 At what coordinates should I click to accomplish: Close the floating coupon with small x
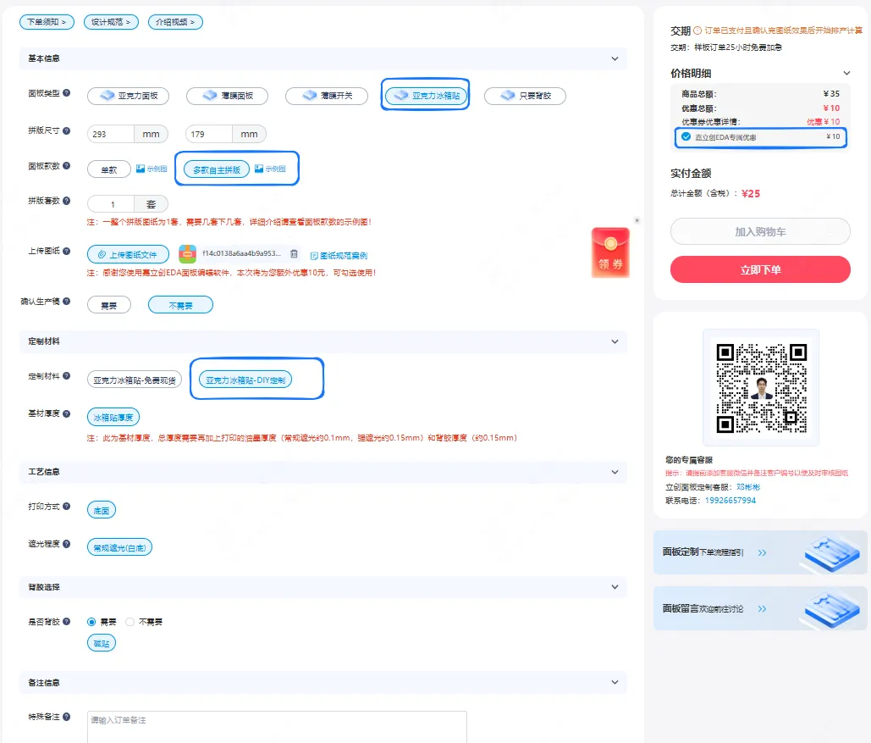coord(637,220)
